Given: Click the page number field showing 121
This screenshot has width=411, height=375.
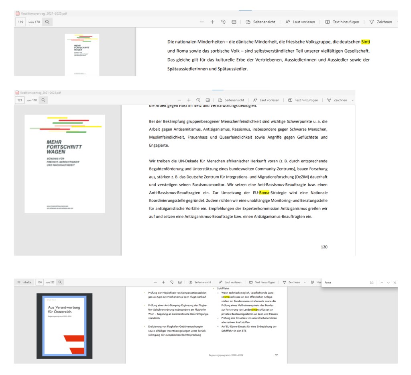Looking at the screenshot, I should [20, 100].
